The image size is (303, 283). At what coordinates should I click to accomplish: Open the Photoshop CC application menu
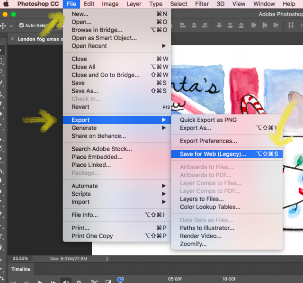click(38, 4)
